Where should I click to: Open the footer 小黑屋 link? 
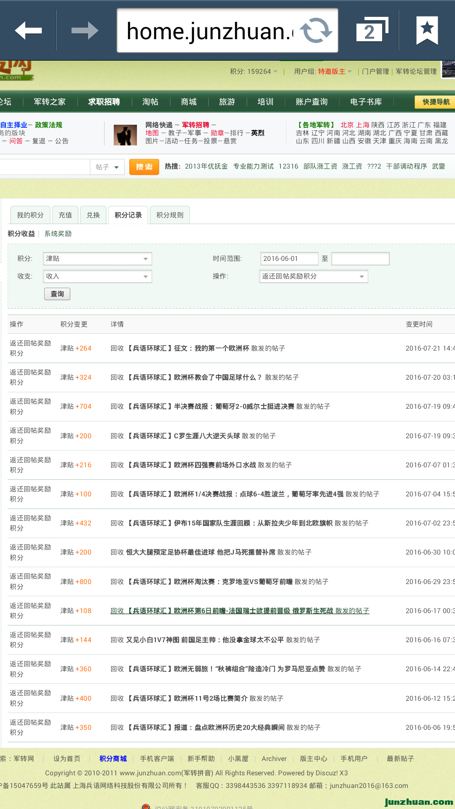point(238,759)
